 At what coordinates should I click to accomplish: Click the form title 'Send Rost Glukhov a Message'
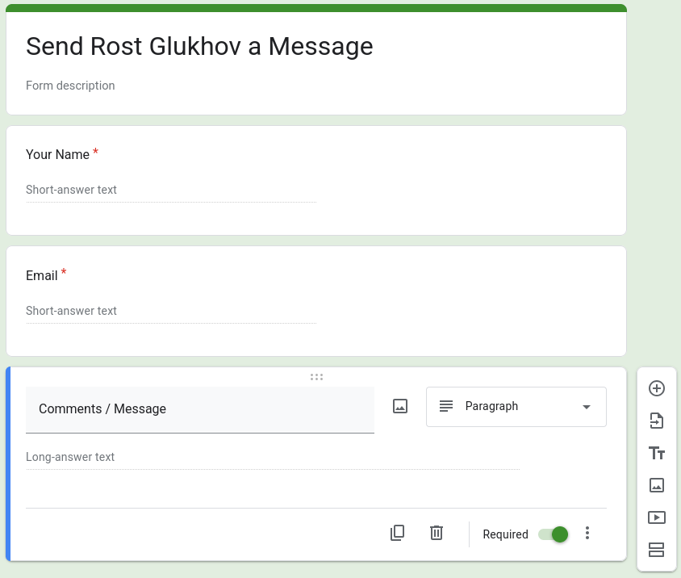(199, 47)
